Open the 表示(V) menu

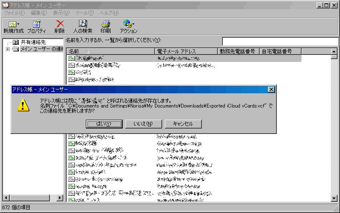point(61,13)
